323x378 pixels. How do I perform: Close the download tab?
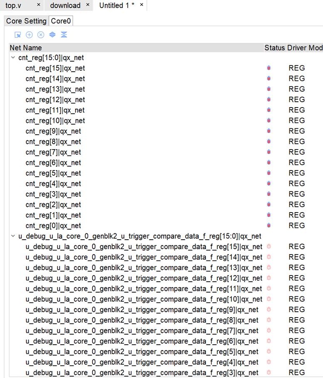tap(88, 5)
